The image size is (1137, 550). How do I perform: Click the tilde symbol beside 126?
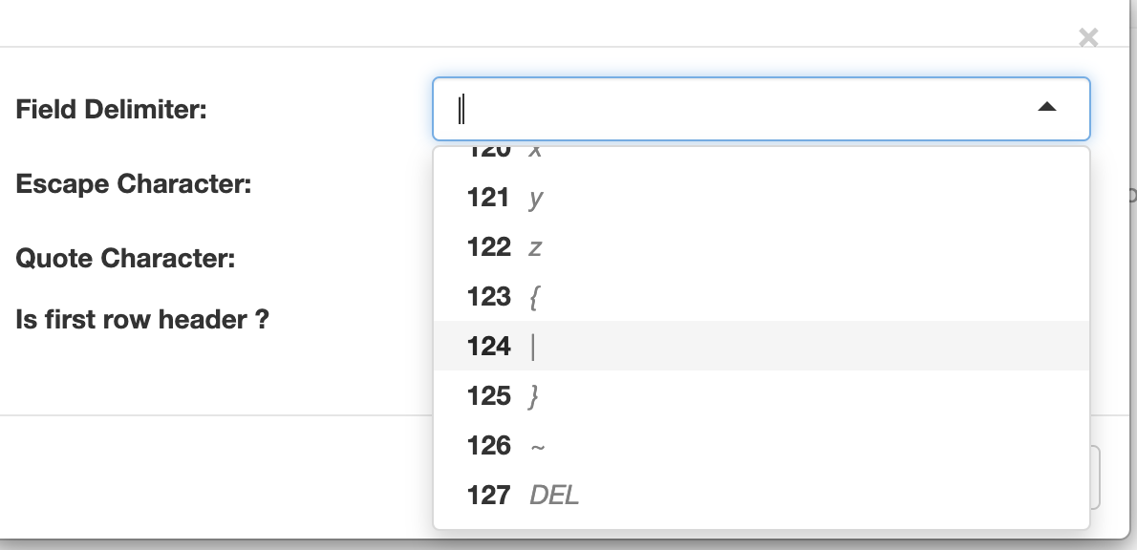coord(537,446)
